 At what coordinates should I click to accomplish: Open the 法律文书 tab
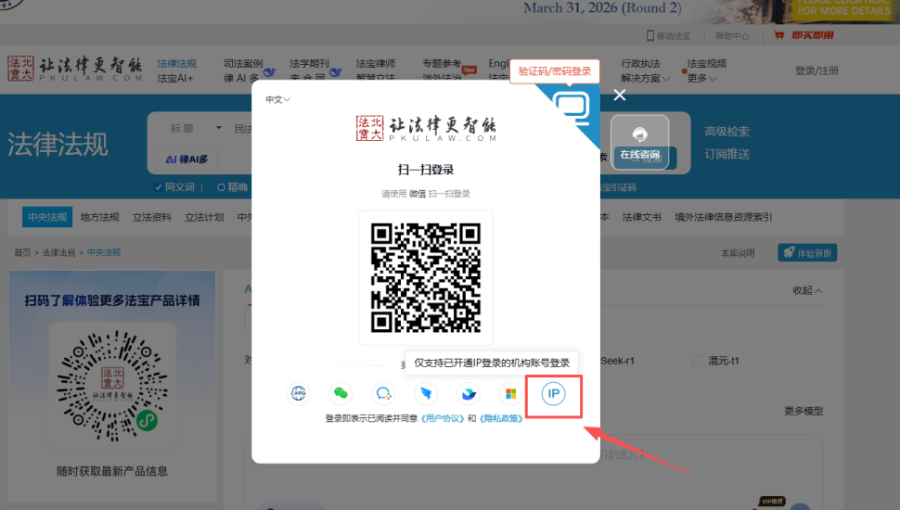point(642,217)
